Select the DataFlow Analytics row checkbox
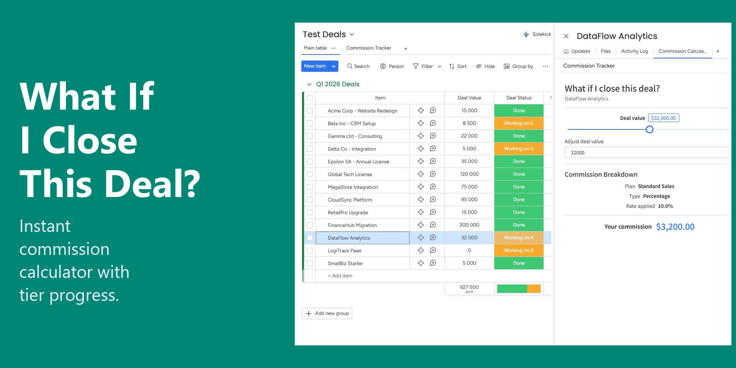 tap(310, 238)
